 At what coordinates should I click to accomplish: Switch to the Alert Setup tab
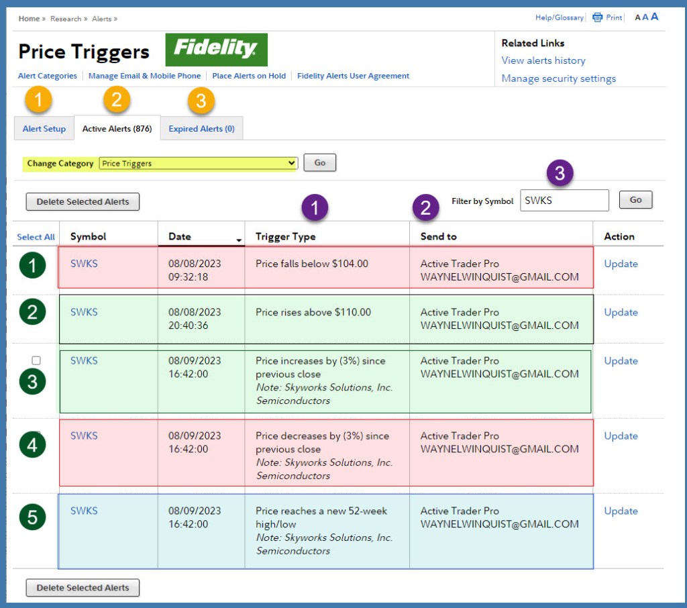coord(44,129)
